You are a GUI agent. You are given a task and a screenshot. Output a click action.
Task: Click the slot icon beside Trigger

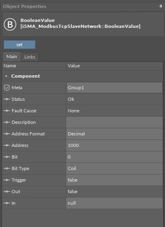7,180
